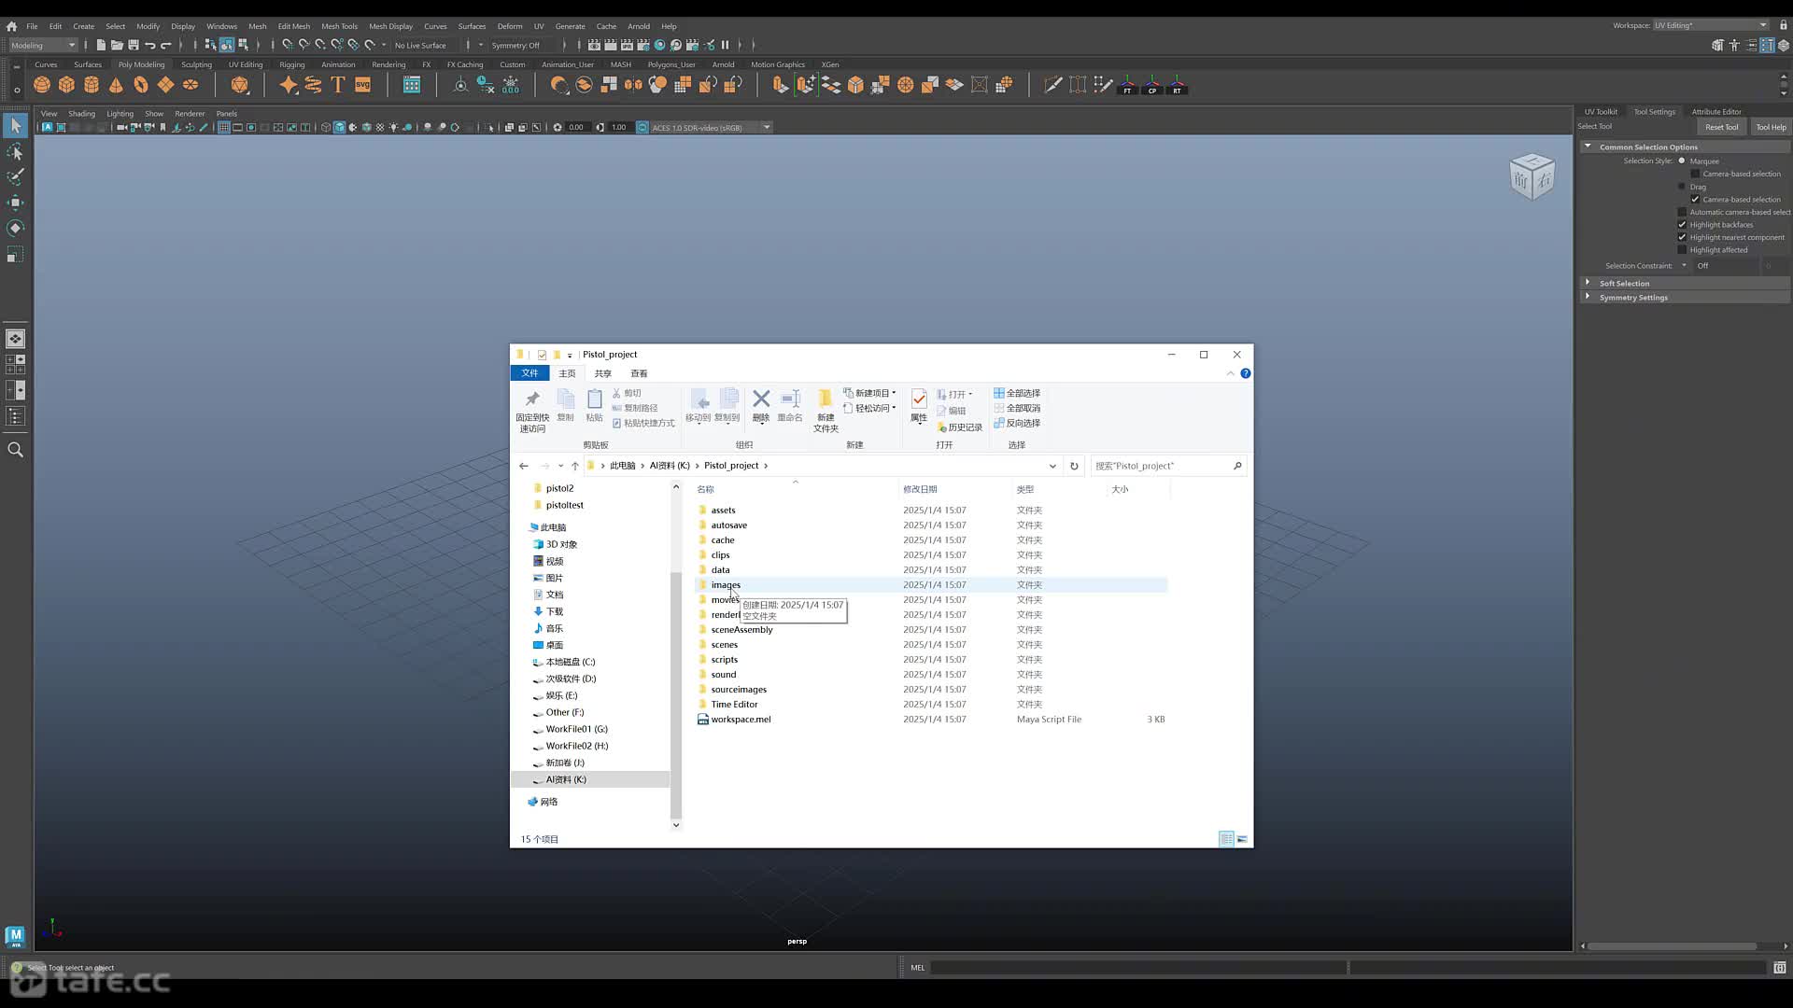Screen dimensions: 1793x1008
Task: Click the FT pivot shelf icon
Action: pyautogui.click(x=1128, y=85)
